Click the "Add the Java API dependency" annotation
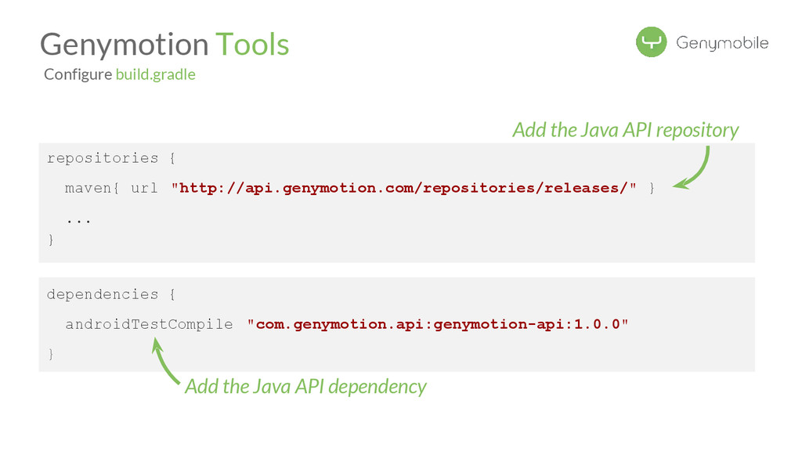The image size is (802, 451). click(305, 386)
